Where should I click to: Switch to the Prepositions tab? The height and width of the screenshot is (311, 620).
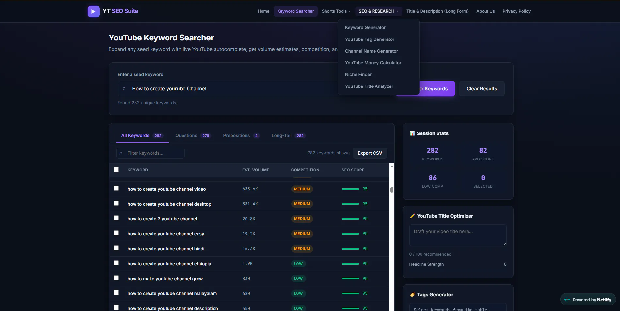(241, 136)
